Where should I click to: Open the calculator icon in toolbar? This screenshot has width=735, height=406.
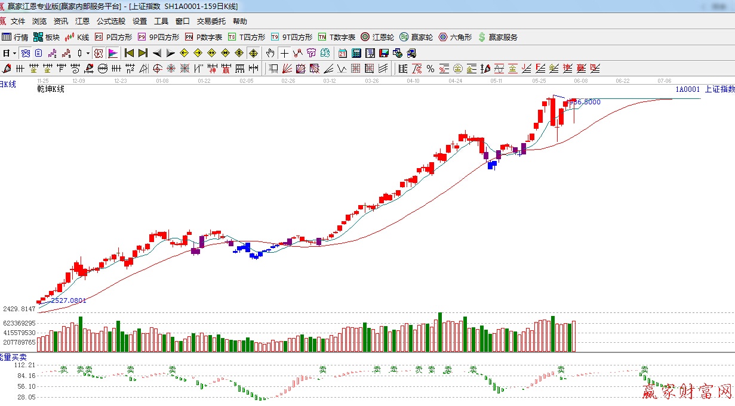coord(356,53)
